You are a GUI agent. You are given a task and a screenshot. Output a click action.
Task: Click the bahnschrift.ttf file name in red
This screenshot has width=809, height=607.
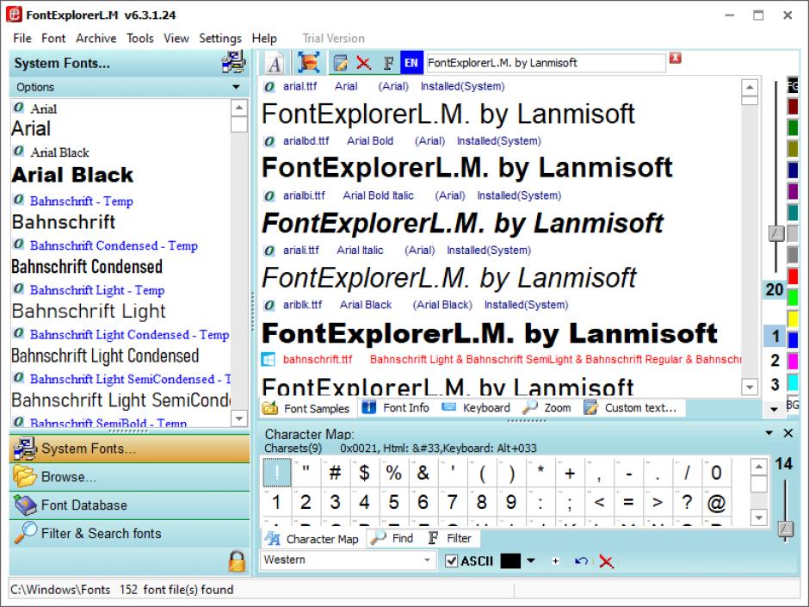(x=318, y=359)
